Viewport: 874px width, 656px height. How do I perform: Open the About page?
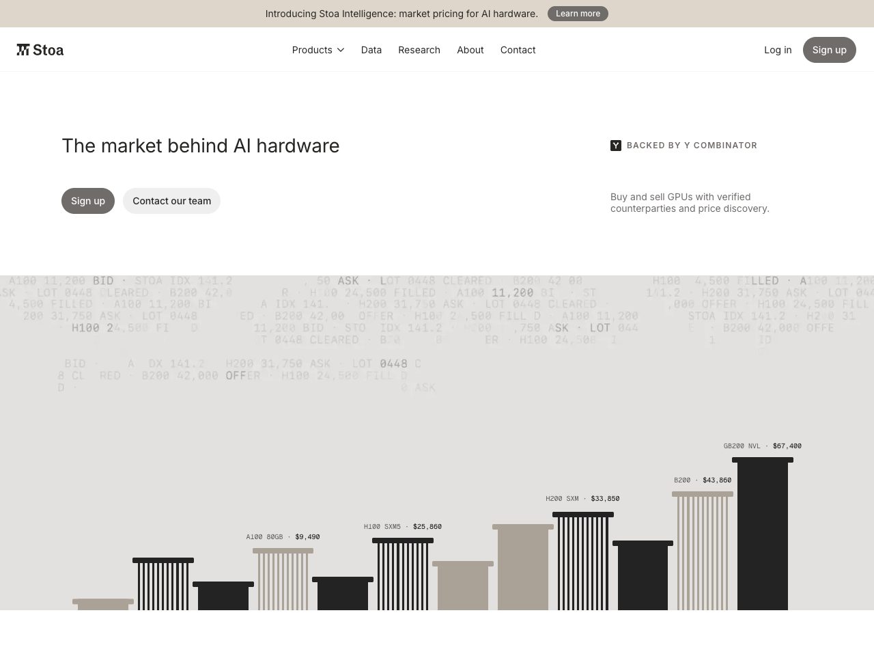click(470, 50)
